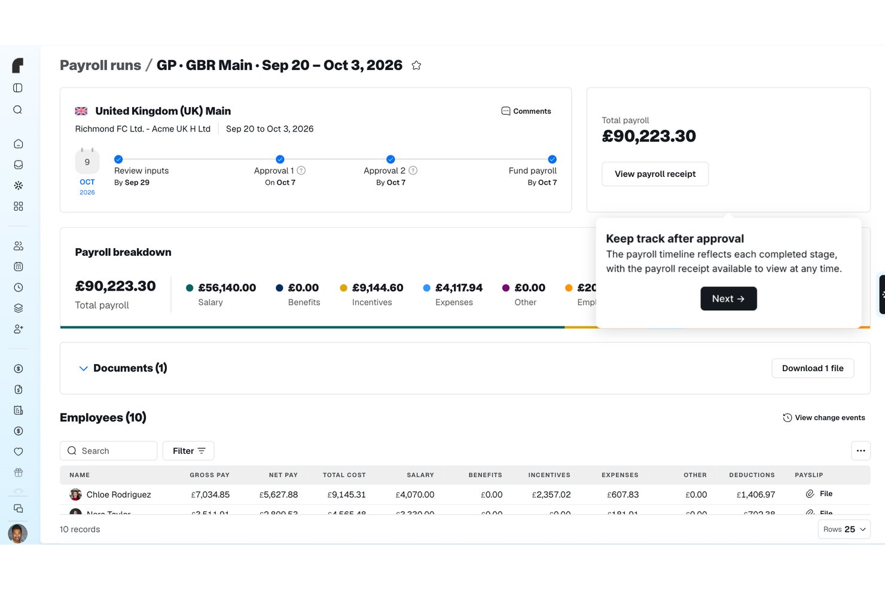
Task: Click the Approval 2 help question mark
Action: point(413,170)
